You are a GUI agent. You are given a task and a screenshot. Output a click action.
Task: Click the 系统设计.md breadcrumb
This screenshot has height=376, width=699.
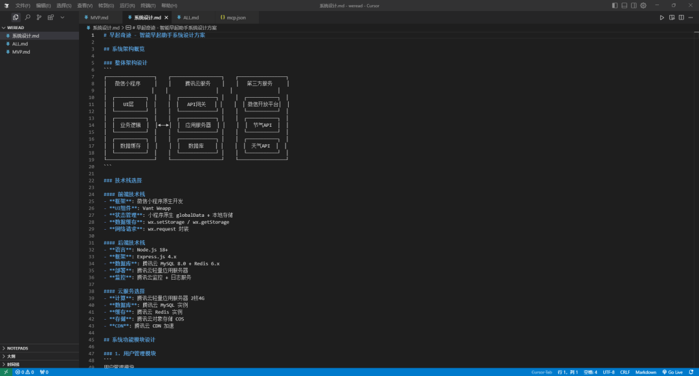105,28
